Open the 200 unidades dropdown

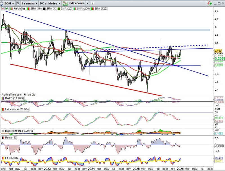pyautogui.click(x=50, y=3)
